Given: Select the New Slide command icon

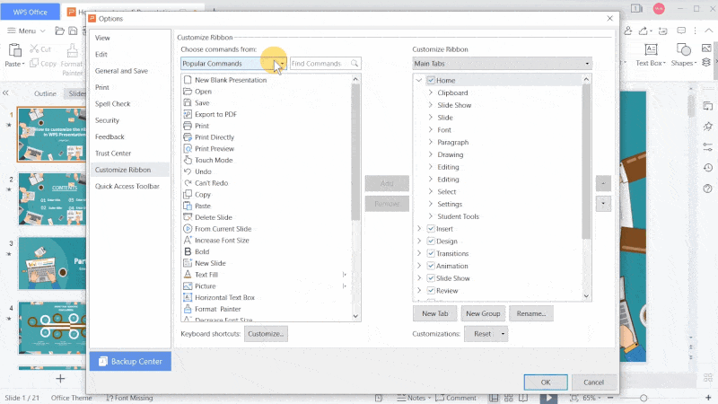Looking at the screenshot, I should coord(188,263).
